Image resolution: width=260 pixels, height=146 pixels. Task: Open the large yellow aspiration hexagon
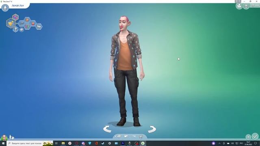(x=11, y=24)
